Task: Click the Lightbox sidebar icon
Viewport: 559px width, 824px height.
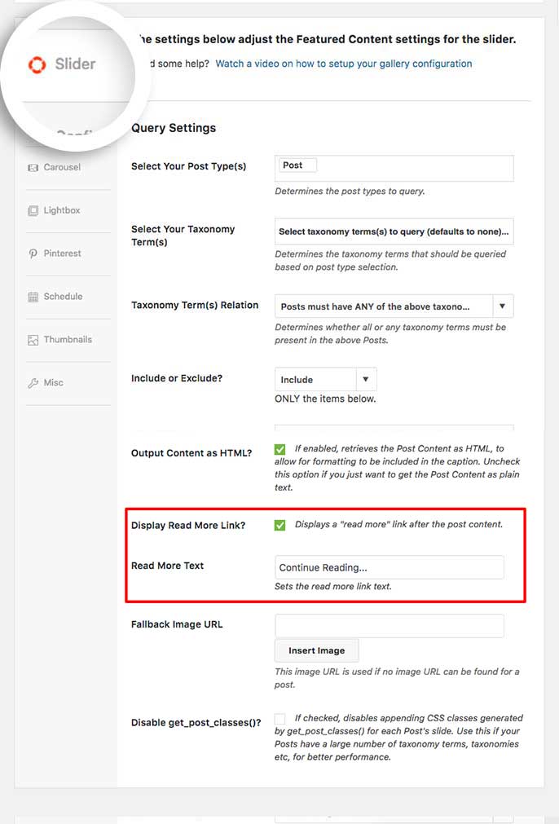Action: [x=33, y=211]
